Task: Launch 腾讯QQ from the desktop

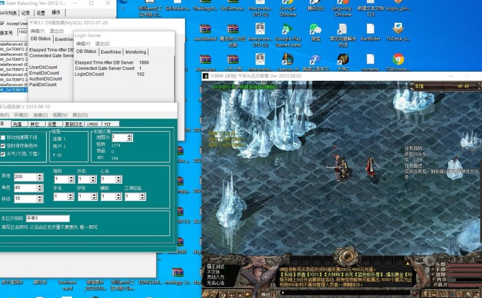Action: click(x=315, y=6)
